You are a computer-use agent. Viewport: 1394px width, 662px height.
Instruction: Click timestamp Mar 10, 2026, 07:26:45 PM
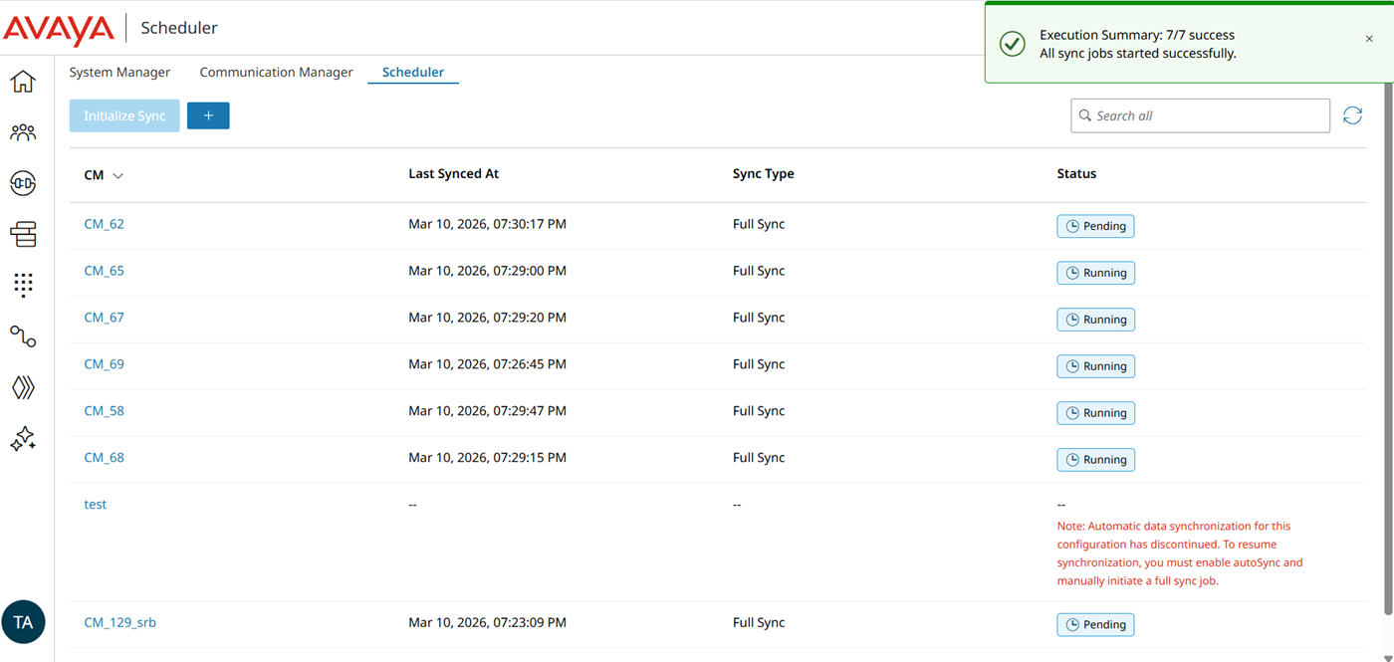[x=487, y=364]
